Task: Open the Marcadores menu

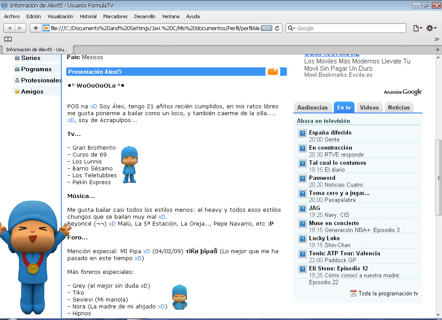Action: point(115,16)
